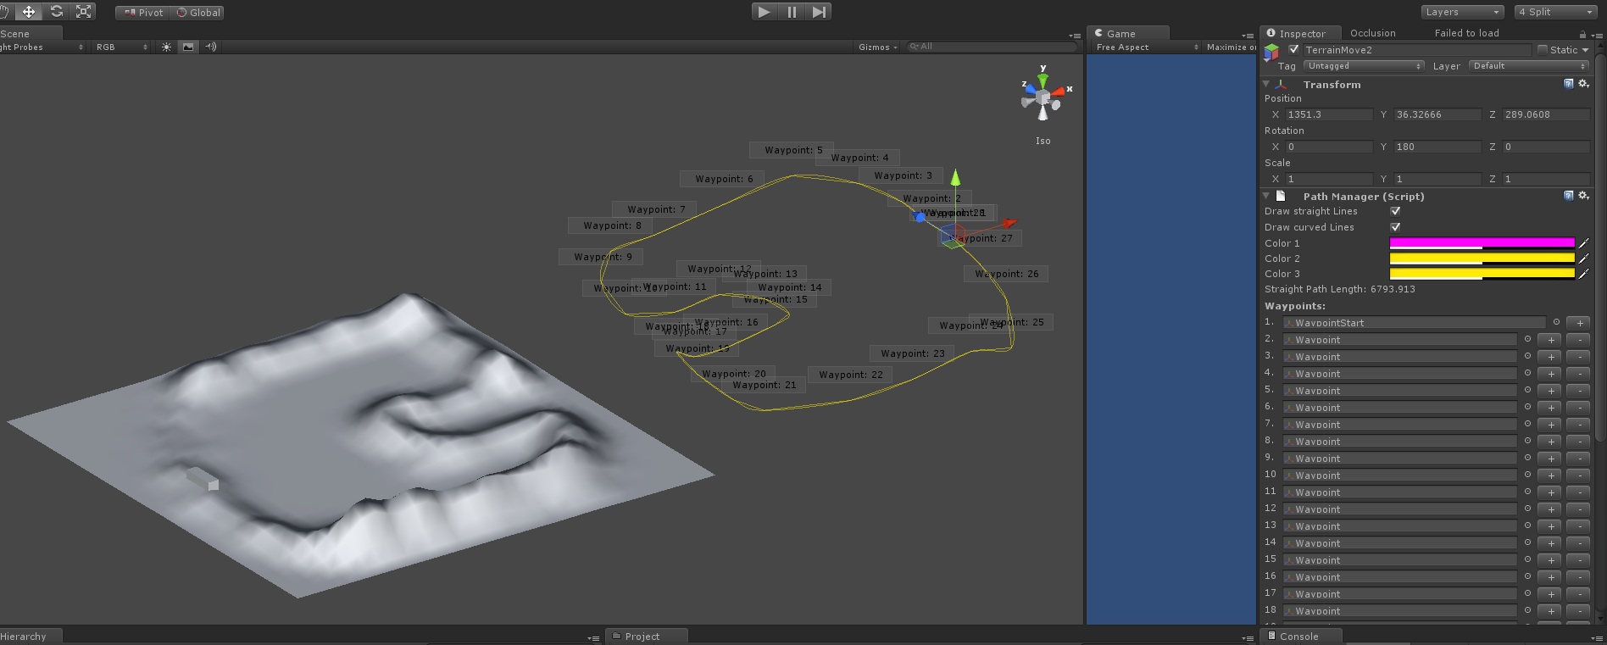Toggle Global handle rotation

click(x=197, y=13)
